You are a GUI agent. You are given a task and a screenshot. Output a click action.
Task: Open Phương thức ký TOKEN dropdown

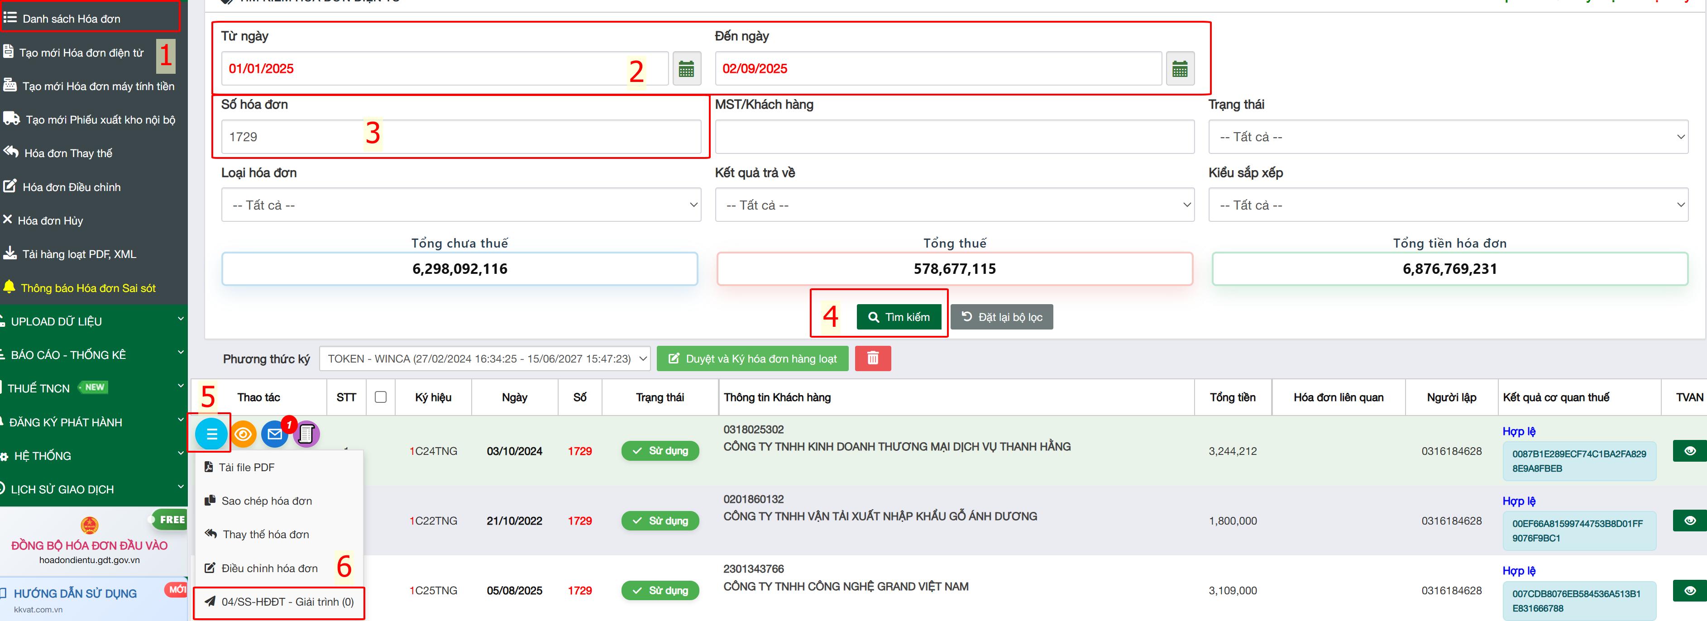pos(484,358)
